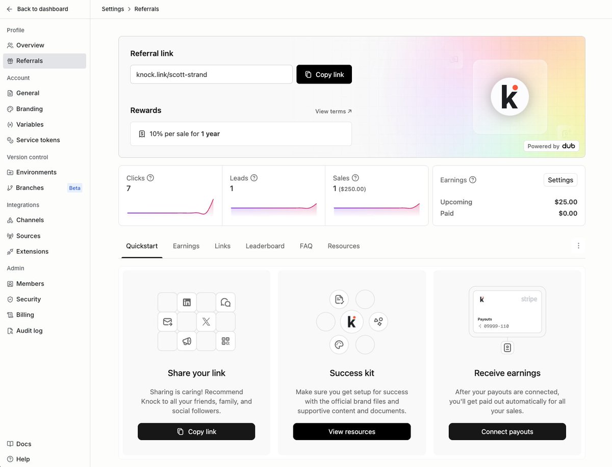Click the Knock logo in banner
Screen dimensions: 612x467
pos(510,97)
